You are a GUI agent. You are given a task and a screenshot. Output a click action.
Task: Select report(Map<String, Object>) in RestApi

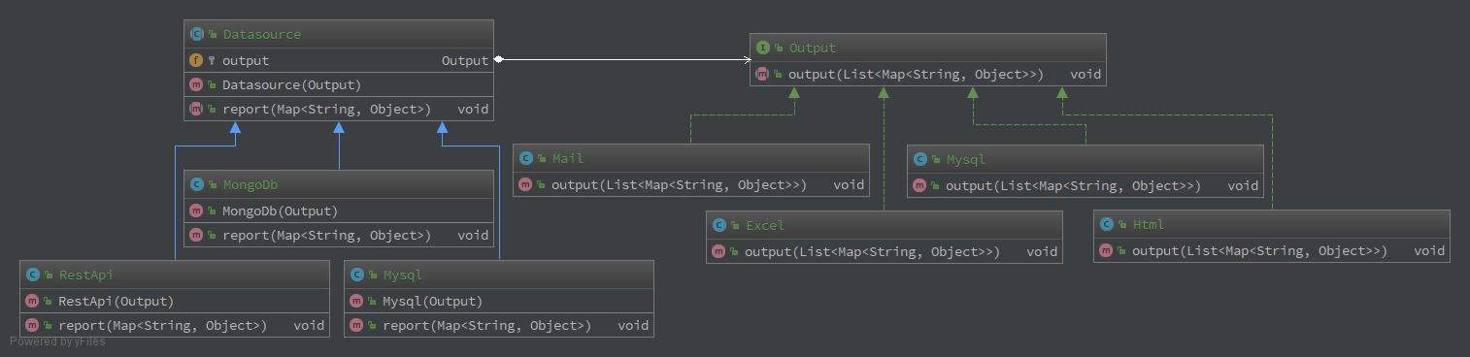pyautogui.click(x=163, y=325)
